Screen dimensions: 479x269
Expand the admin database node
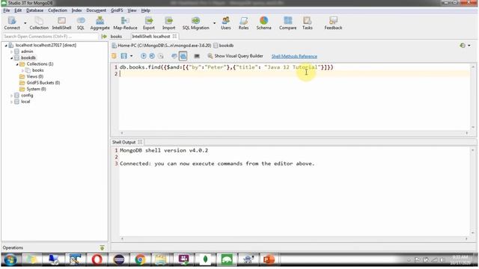(12, 52)
